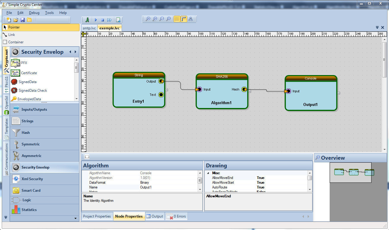This screenshot has height=230, width=389.
Task: Select the Container tool
Action: (x=41, y=42)
